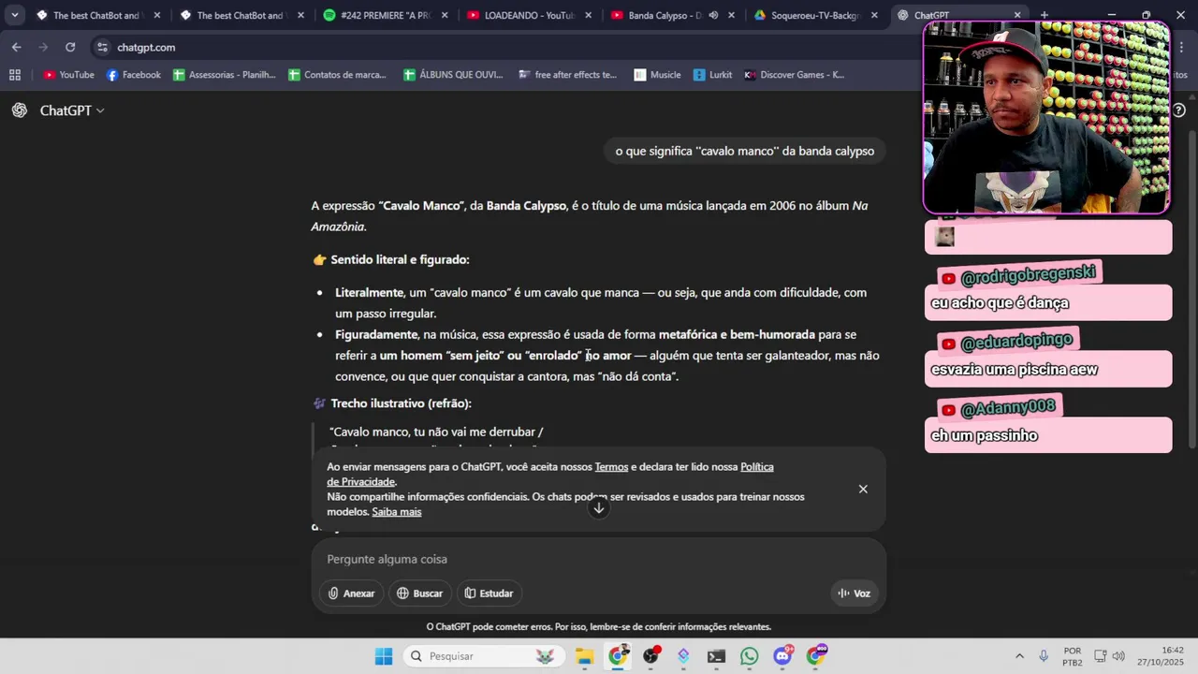The image size is (1198, 674).
Task: Open YouTube bookmark
Action: pos(69,75)
